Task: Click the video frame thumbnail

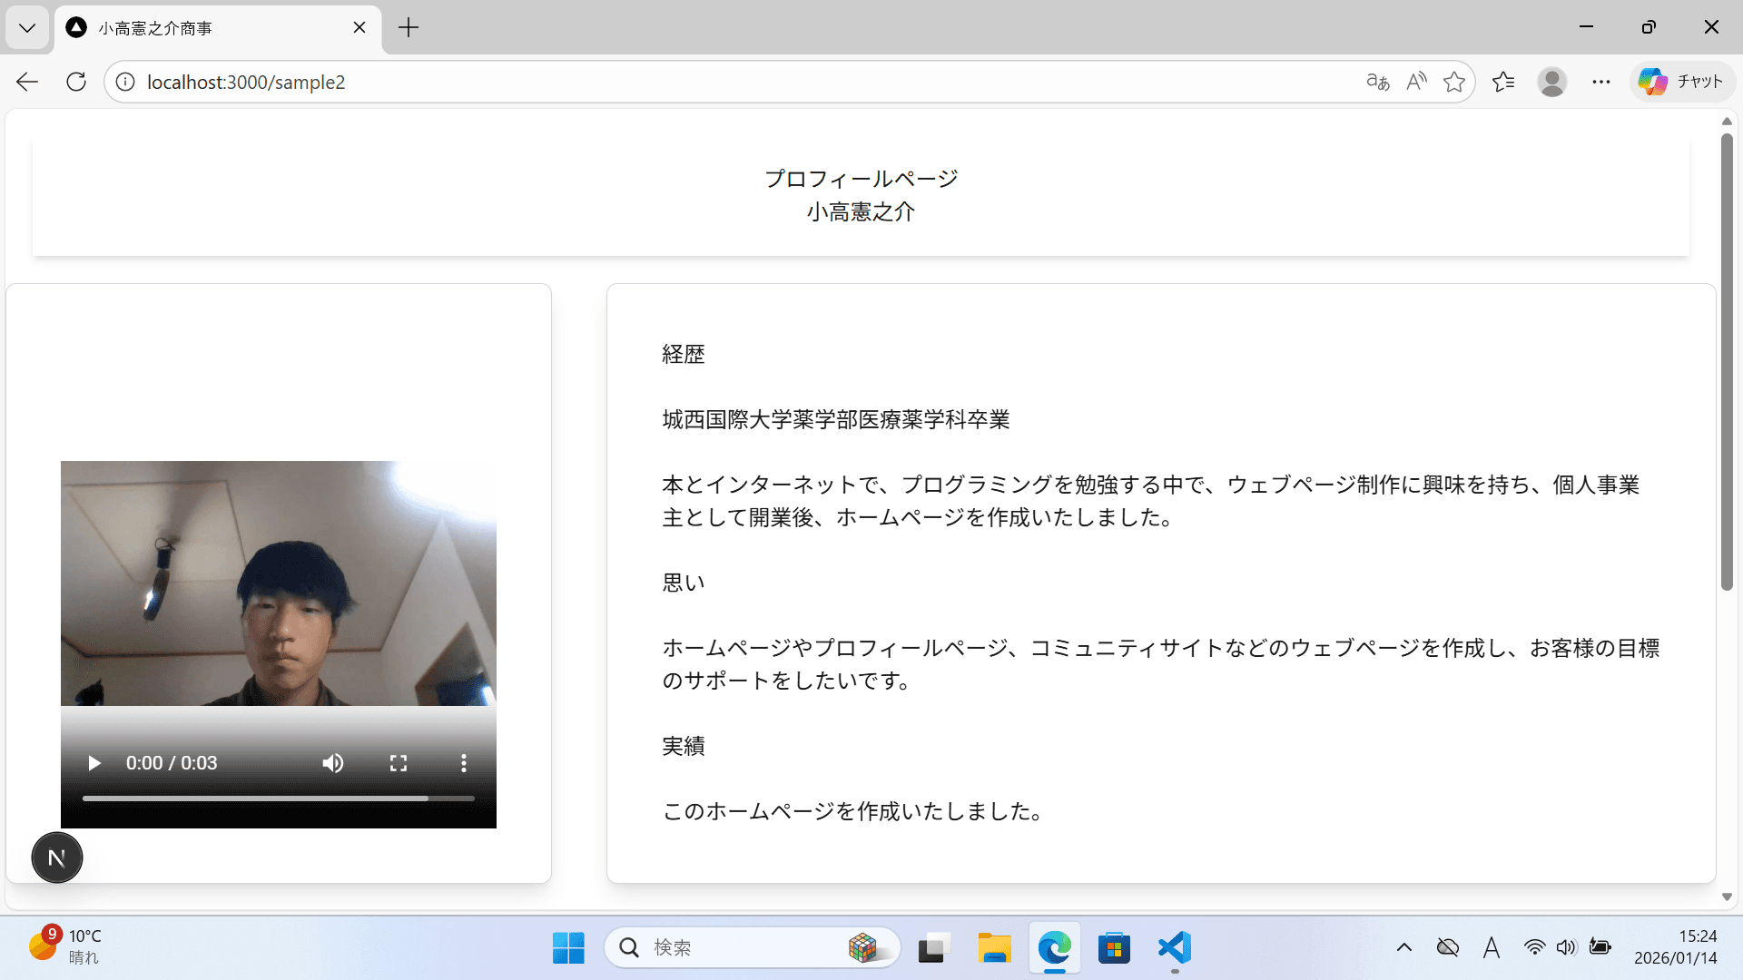Action: point(279,583)
